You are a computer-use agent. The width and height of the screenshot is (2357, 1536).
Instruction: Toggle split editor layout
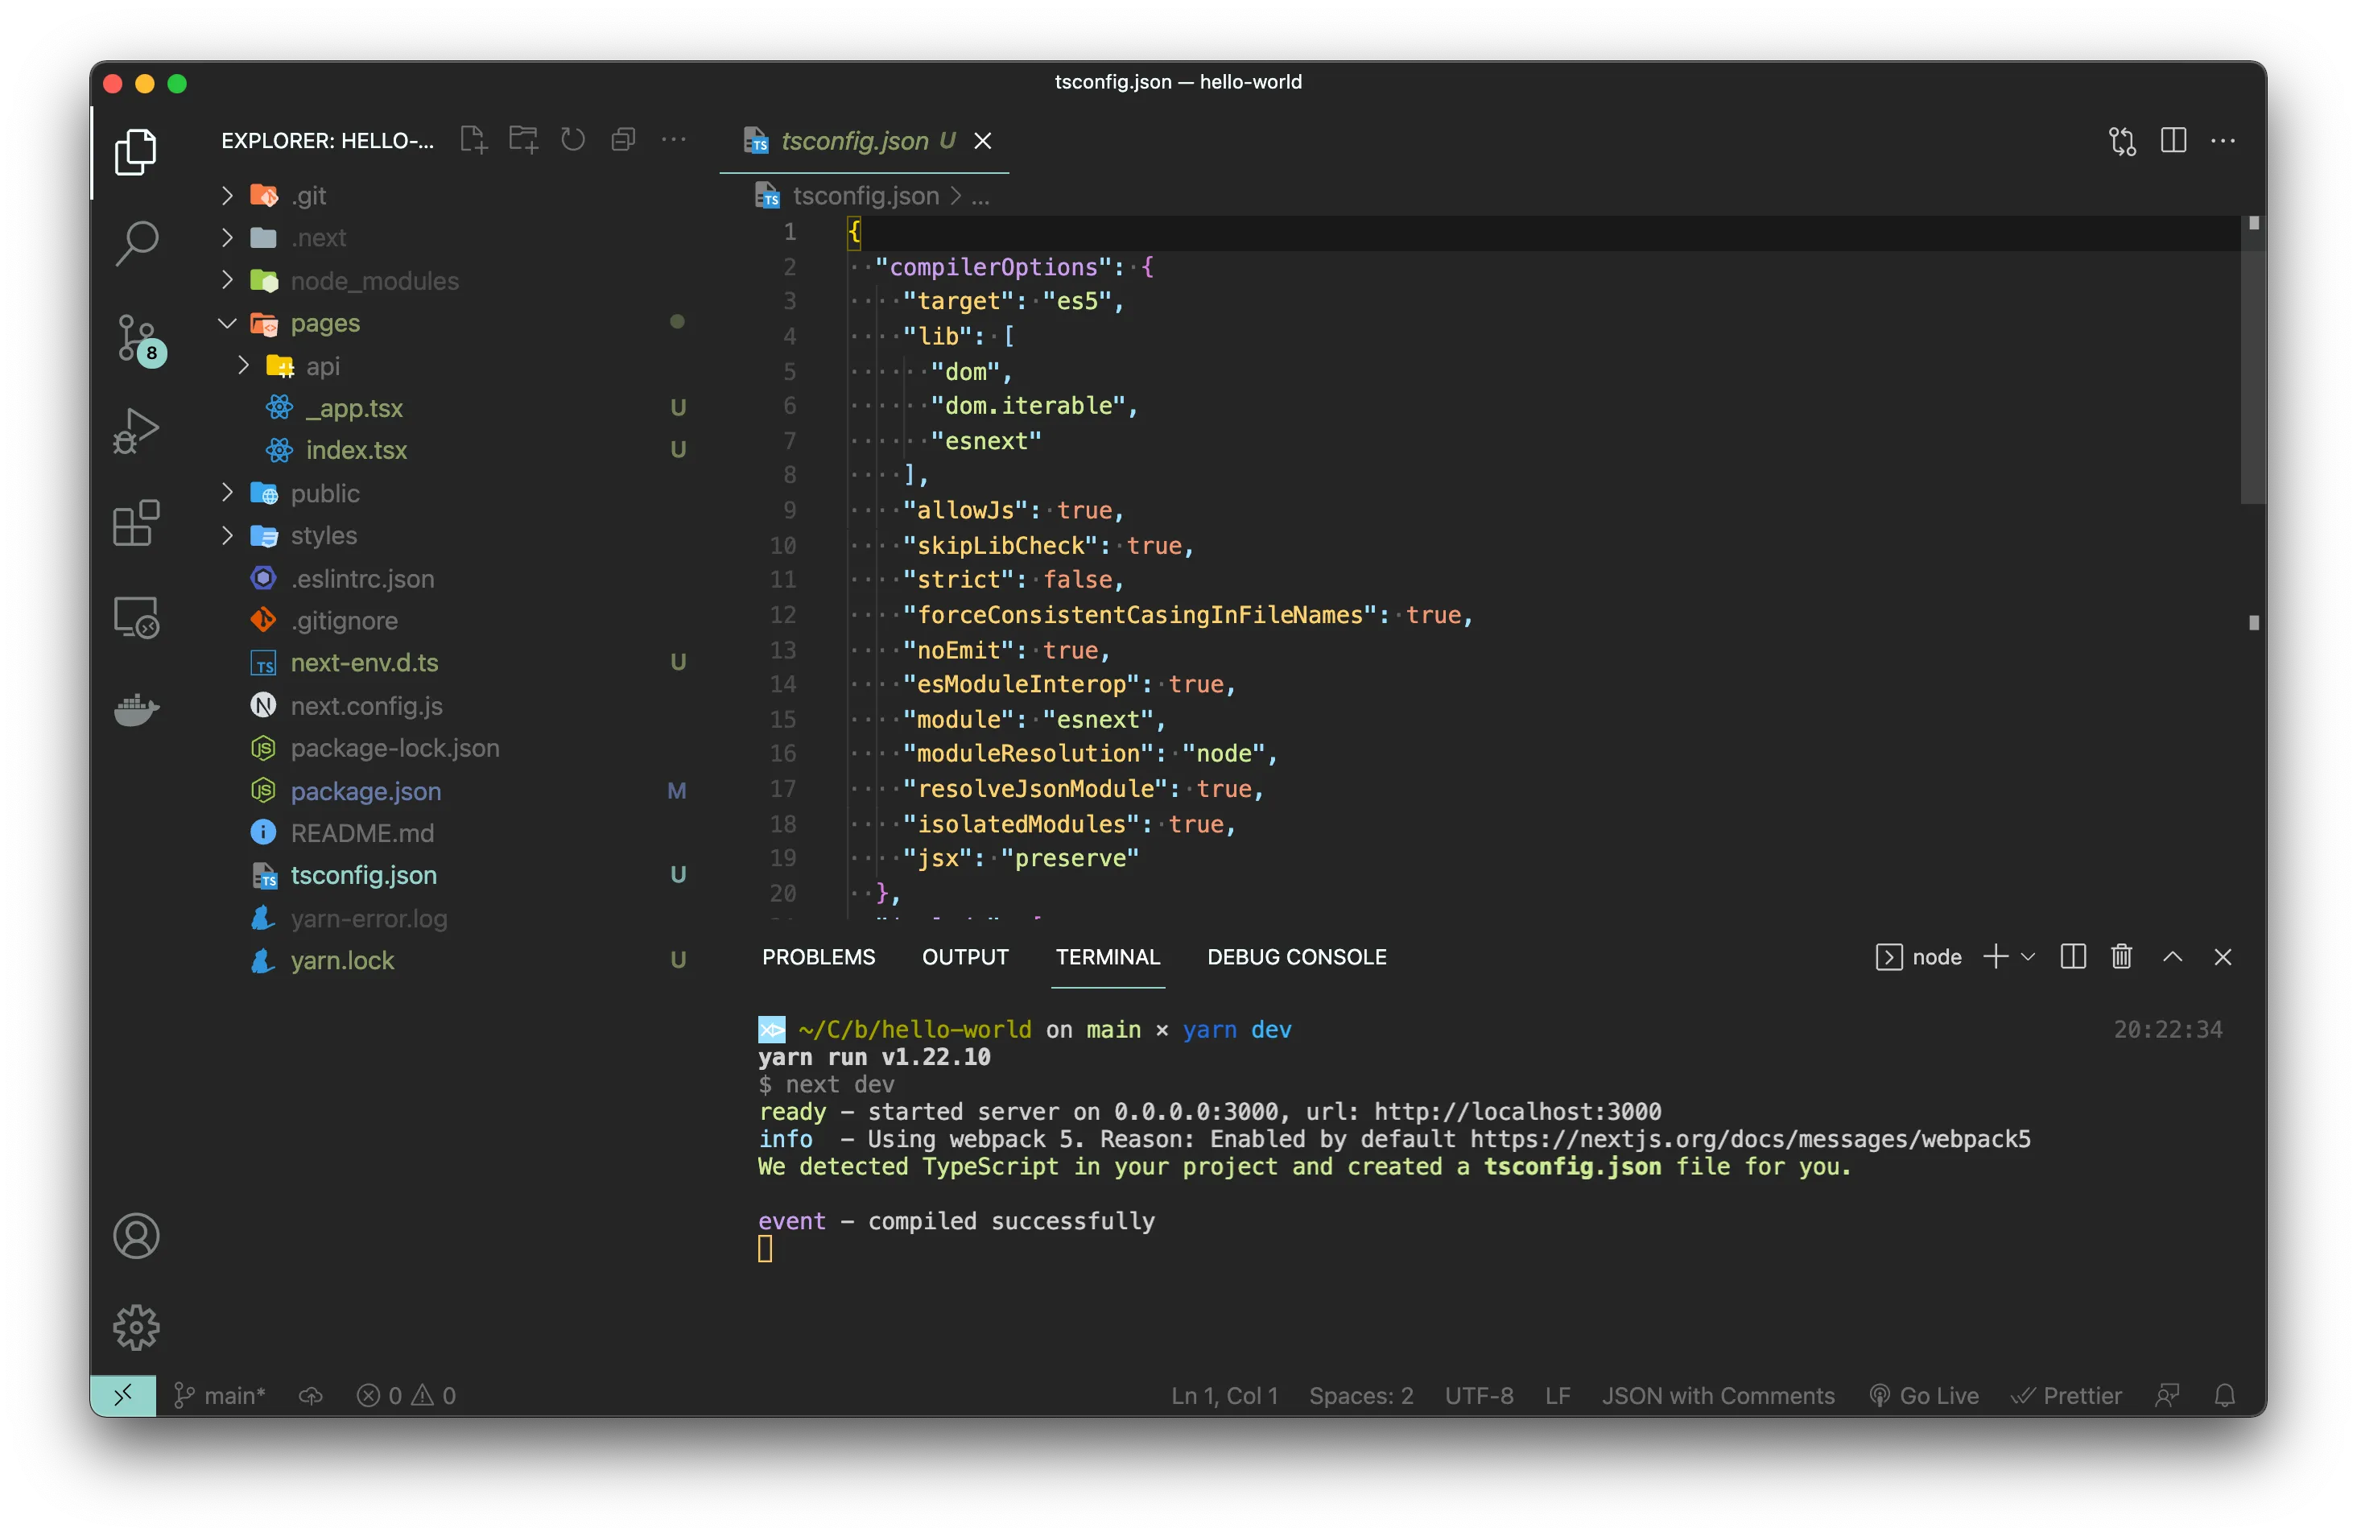point(2173,141)
